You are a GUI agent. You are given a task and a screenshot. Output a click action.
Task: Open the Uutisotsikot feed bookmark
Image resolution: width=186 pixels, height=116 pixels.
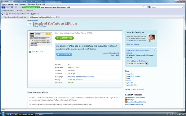[x=28, y=11]
